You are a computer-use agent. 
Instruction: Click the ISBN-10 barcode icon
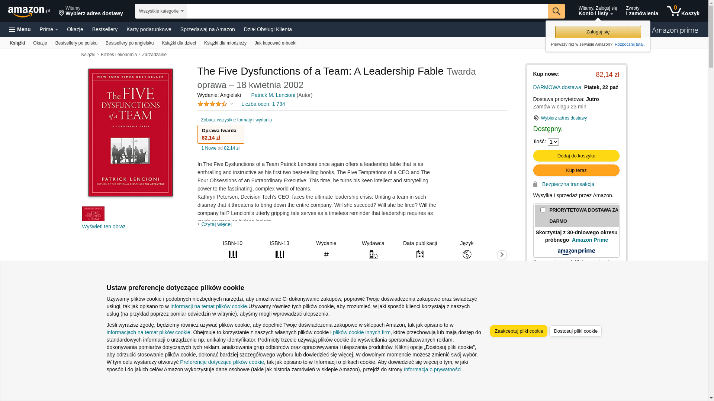(232, 254)
